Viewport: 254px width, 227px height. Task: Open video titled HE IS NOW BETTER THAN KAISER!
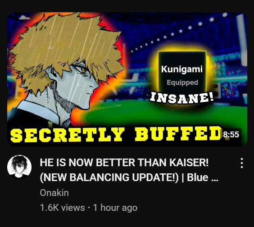124,163
